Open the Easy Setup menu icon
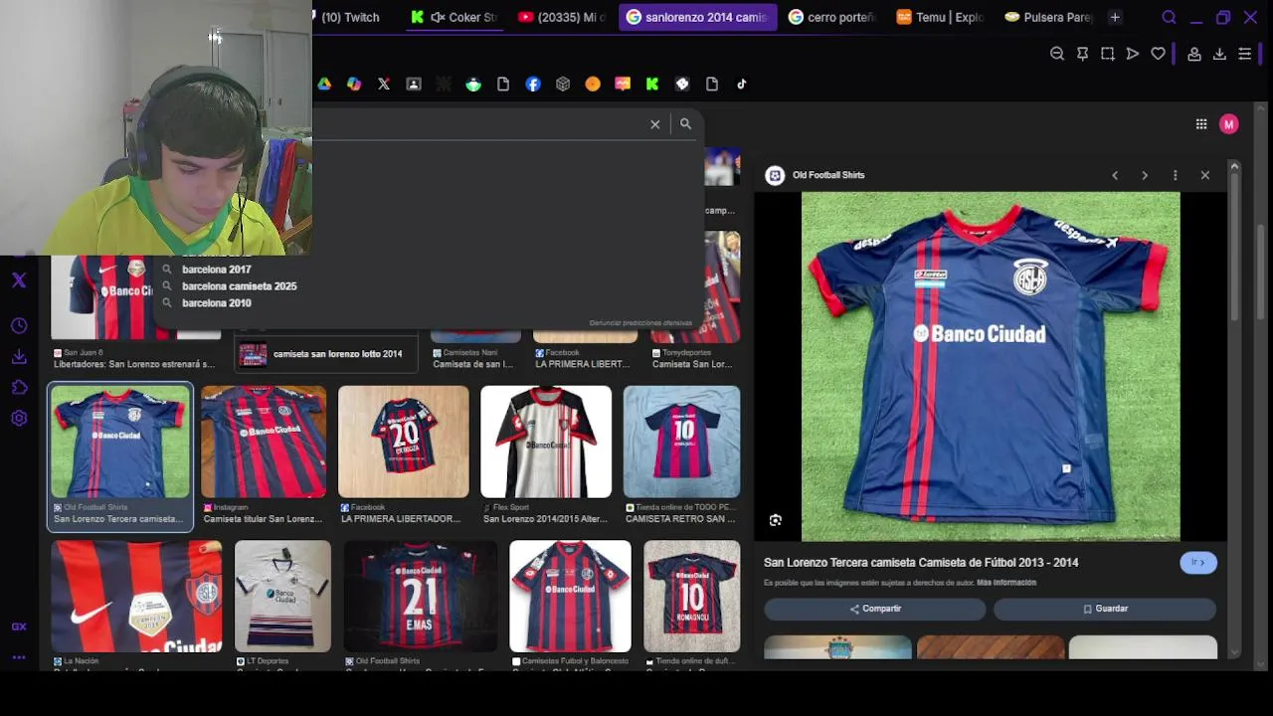The height and width of the screenshot is (716, 1273). [1244, 54]
